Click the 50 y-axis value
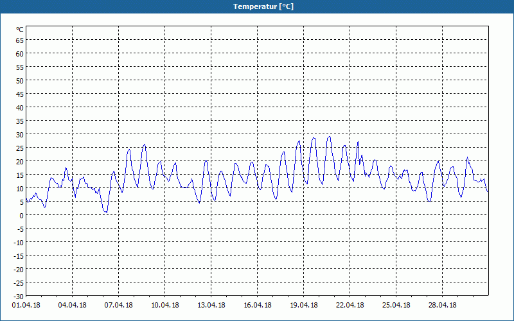The width and height of the screenshot is (514, 321). tap(20, 81)
